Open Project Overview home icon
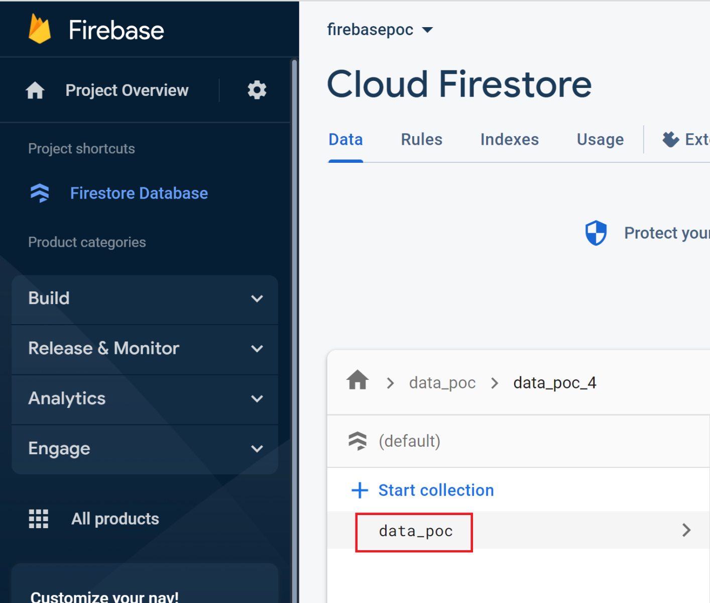 pos(35,90)
